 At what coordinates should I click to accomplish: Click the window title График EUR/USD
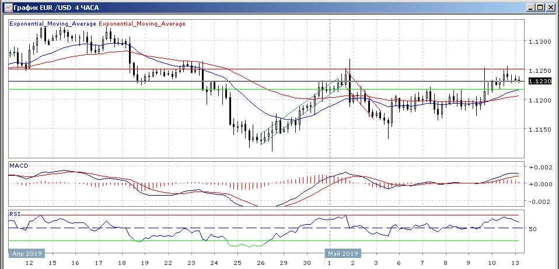pos(50,8)
